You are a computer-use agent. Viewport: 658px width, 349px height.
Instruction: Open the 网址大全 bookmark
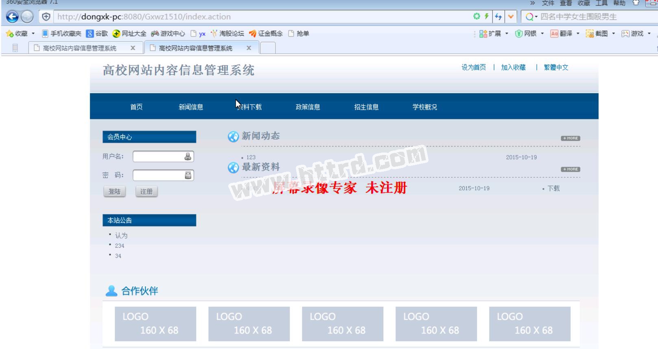coord(129,33)
